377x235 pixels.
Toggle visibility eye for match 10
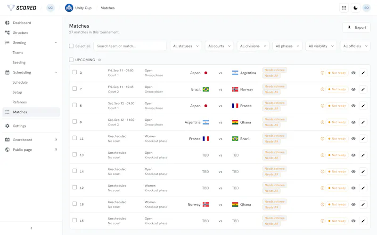coord(353,204)
